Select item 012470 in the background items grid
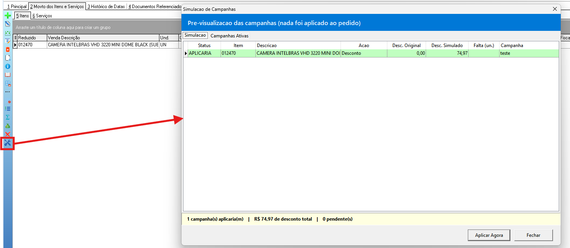 32,45
